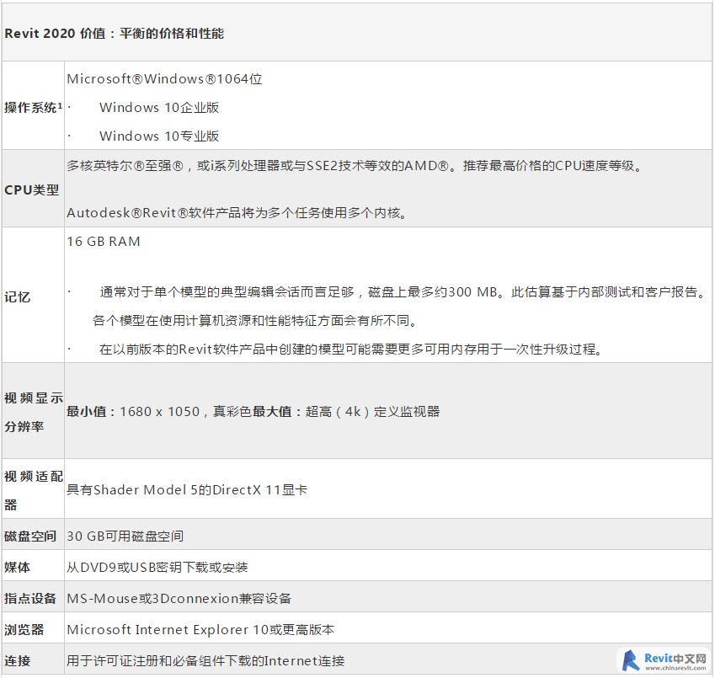Image resolution: width=715 pixels, height=678 pixels.
Task: Select the "浏览器" row label
Action: [x=24, y=630]
